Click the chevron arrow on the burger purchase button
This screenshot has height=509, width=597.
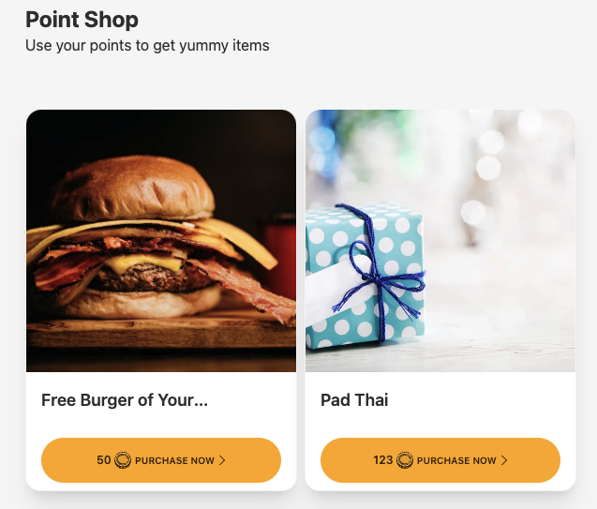pyautogui.click(x=222, y=460)
